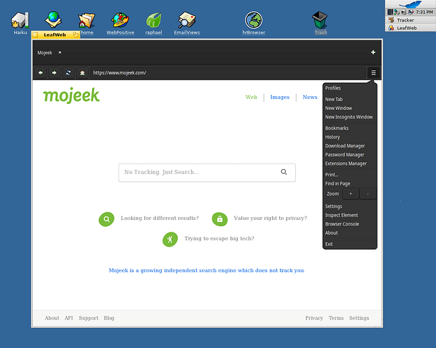Open the home page using the home icon
The height and width of the screenshot is (348, 436).
82,72
